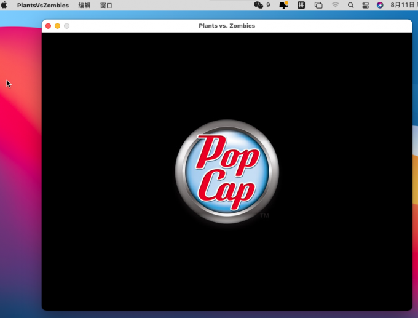Image resolution: width=418 pixels, height=318 pixels.
Task: Click the window mirroring status icon
Action: click(x=318, y=5)
